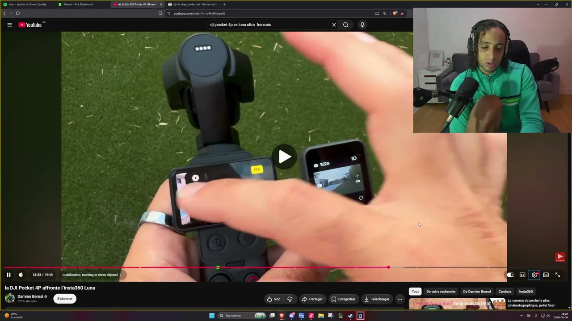The width and height of the screenshot is (572, 321).
Task: Toggle the autoplay switch
Action: tap(510, 275)
